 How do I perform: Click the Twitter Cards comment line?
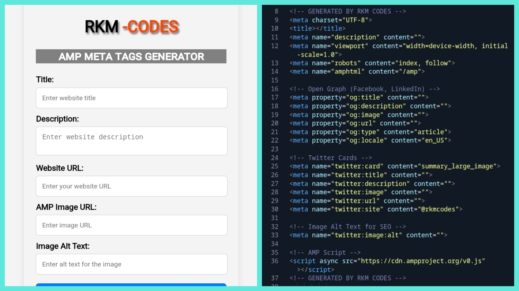[331, 158]
